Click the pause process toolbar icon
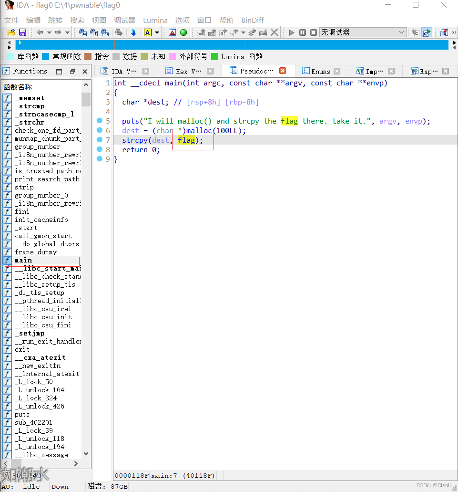The height and width of the screenshot is (492, 458). [x=302, y=32]
